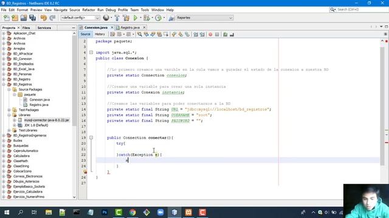Open the Run Project dropdown arrow
Viewport: 389px width, 218px height.
[x=140, y=18]
